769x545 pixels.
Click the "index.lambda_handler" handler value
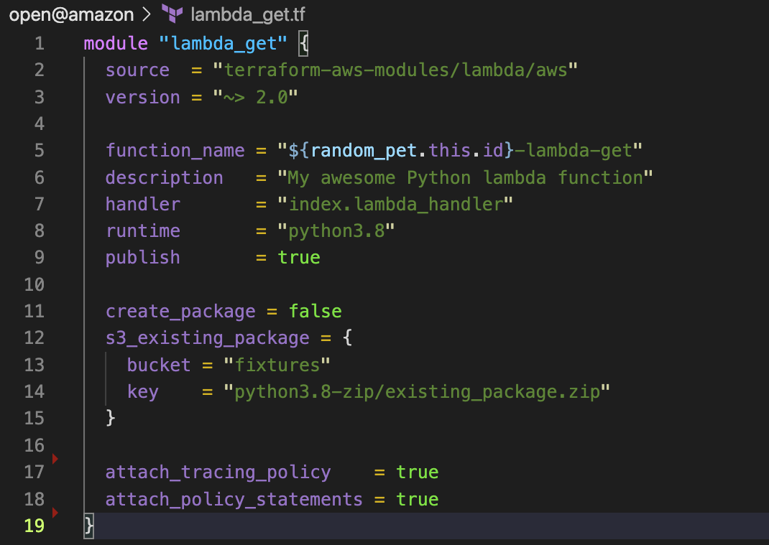coord(395,205)
